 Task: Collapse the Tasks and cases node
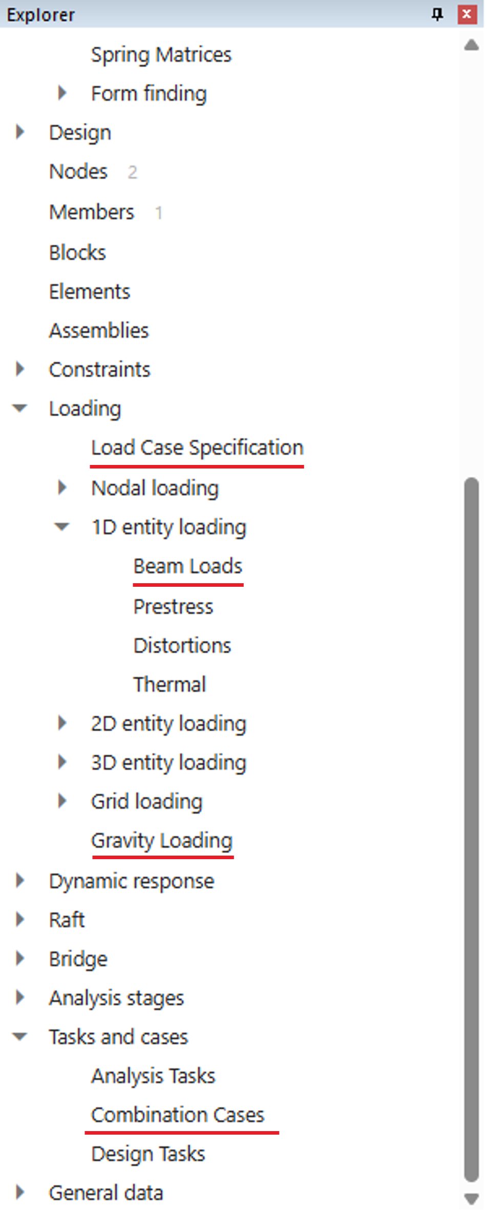click(x=20, y=1037)
